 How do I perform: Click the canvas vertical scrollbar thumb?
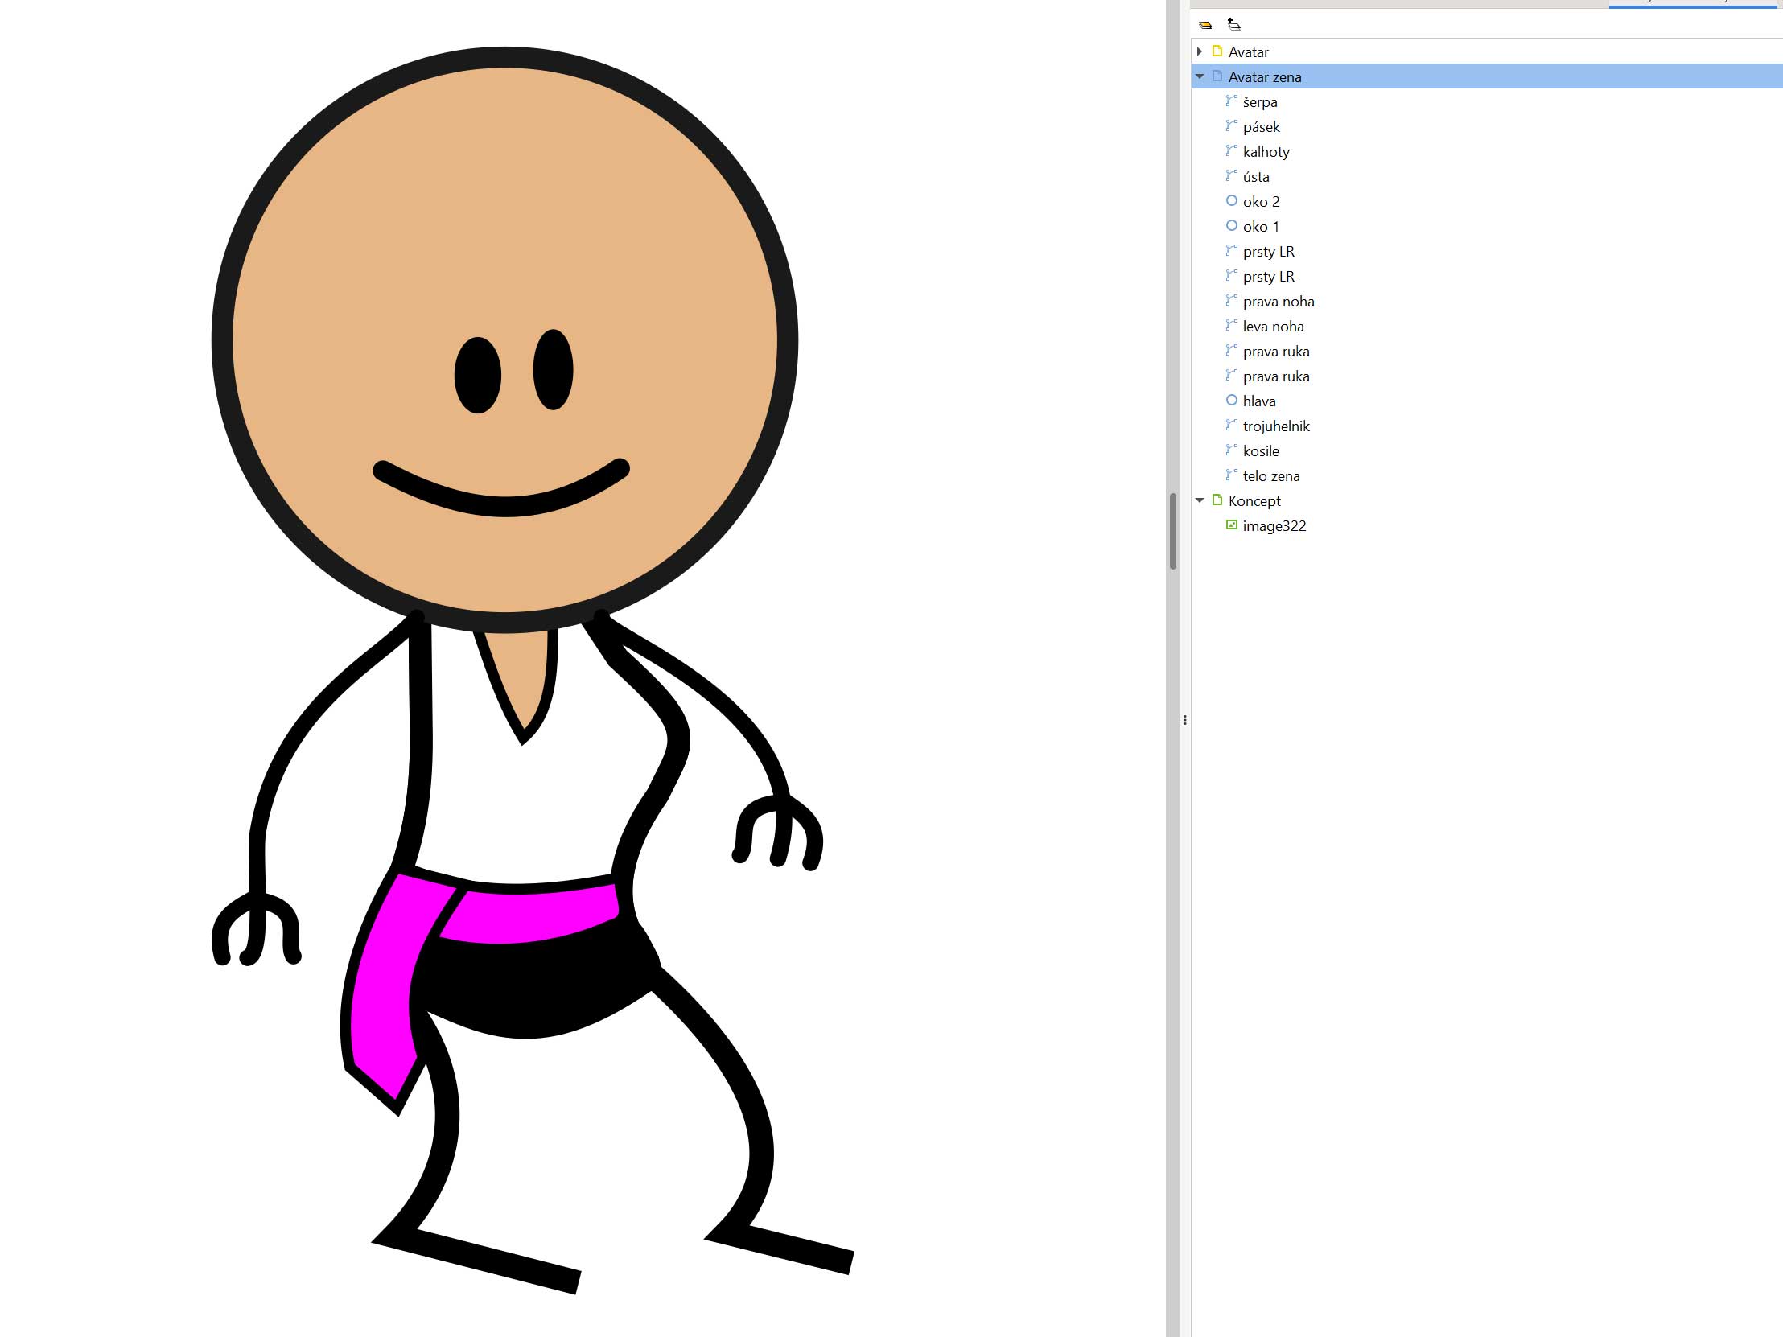point(1173,530)
